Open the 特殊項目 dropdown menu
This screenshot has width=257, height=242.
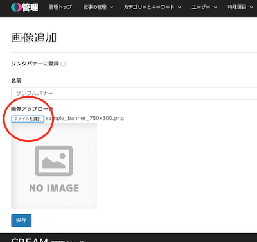[240, 7]
